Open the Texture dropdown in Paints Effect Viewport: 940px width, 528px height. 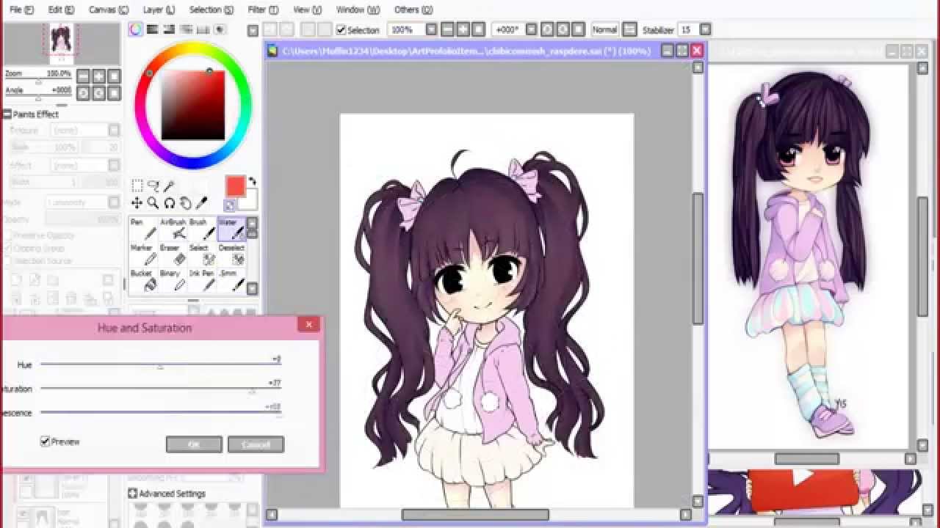[x=114, y=130]
